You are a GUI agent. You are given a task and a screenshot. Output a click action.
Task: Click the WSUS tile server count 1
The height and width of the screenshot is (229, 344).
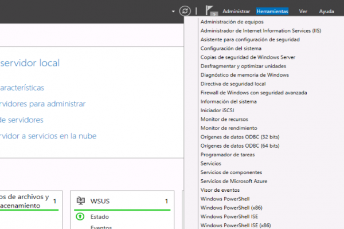(166, 201)
